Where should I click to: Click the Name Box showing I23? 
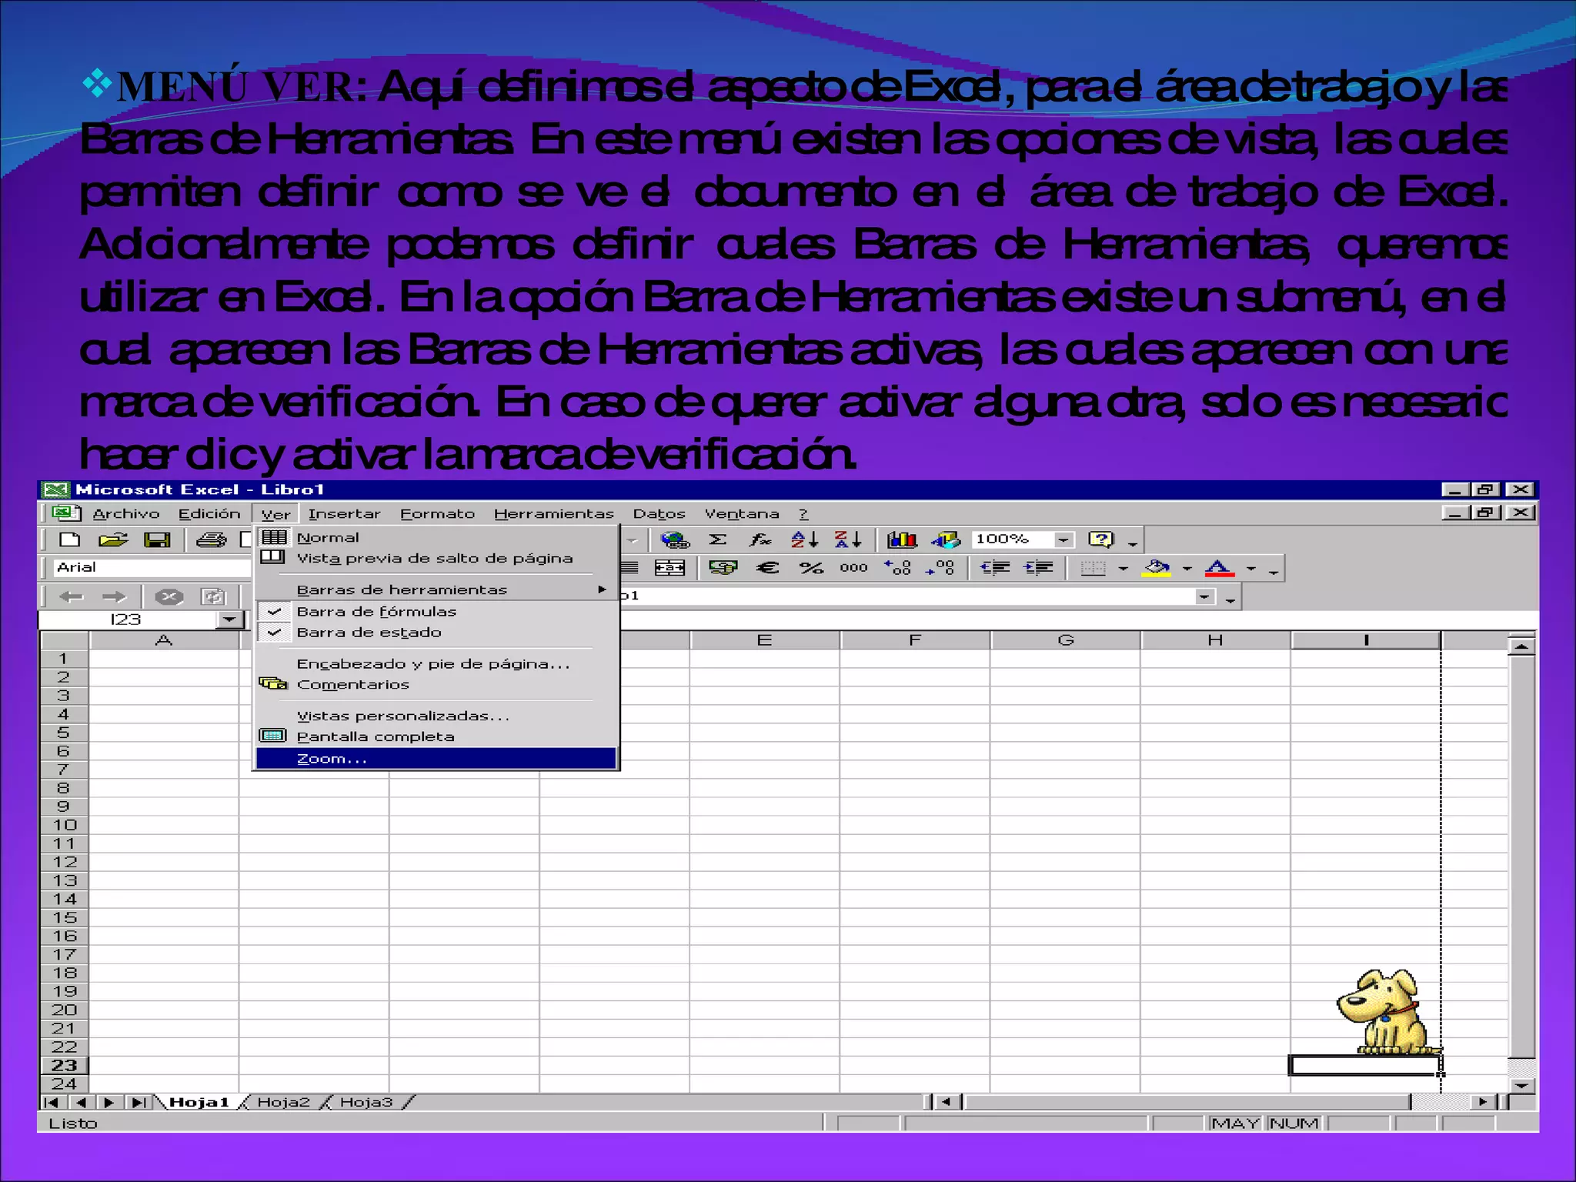[x=127, y=619]
